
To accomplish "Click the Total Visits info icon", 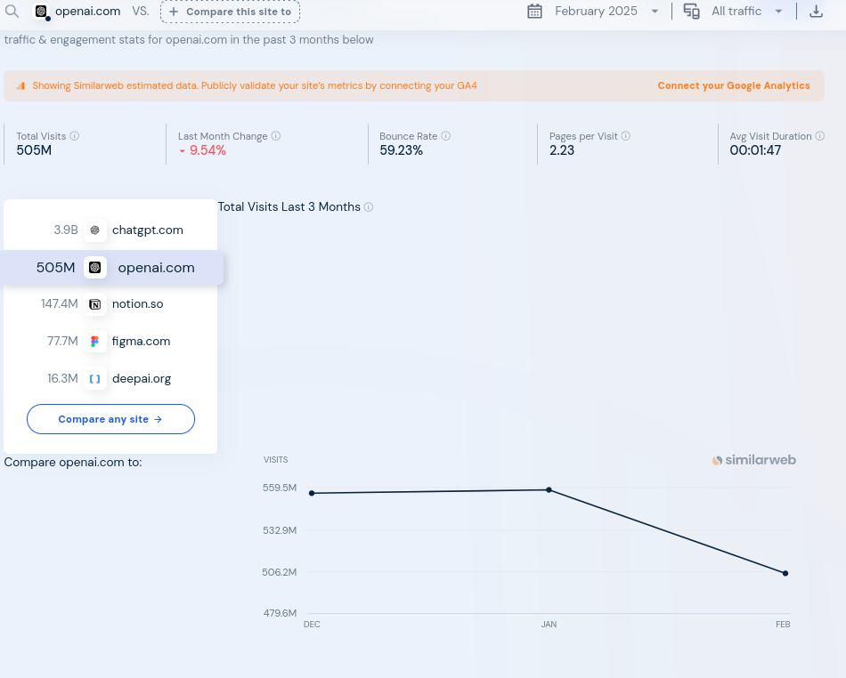I will [x=75, y=136].
